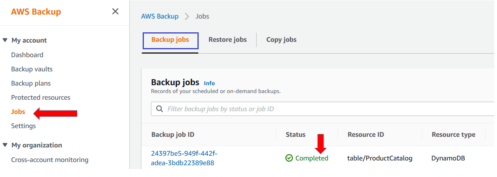Click the breadcrumb chevron separator before Jobs
497x177 pixels.
pos(187,17)
